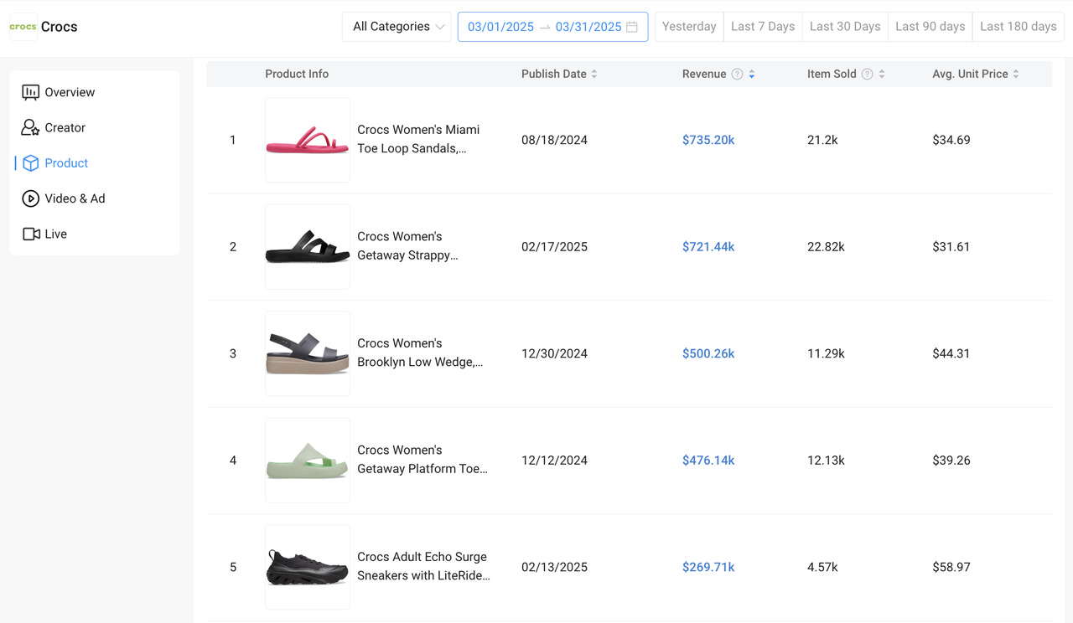Viewport: 1073px width, 623px height.
Task: Click the end date 03/31/2025 field
Action: (588, 27)
